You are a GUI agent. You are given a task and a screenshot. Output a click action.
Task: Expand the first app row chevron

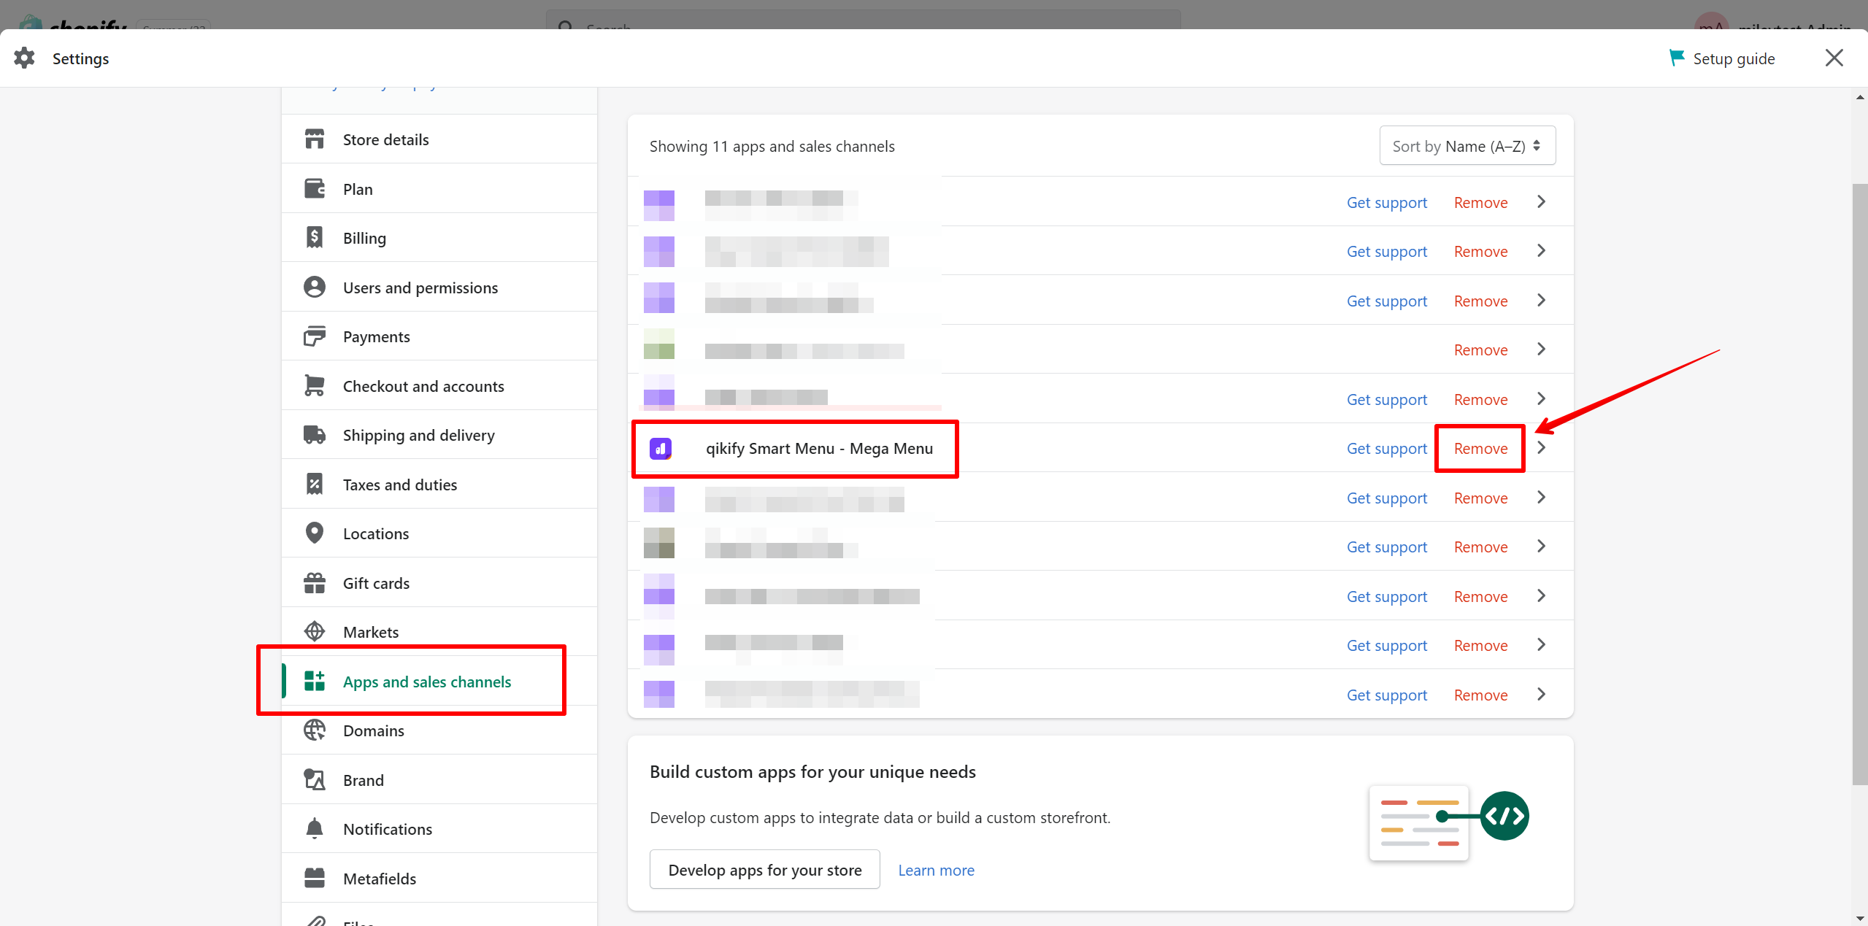click(1542, 202)
